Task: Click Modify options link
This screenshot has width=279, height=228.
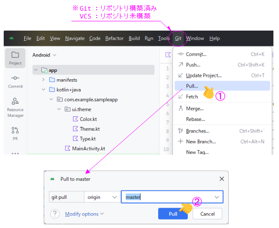Action: tap(84, 214)
